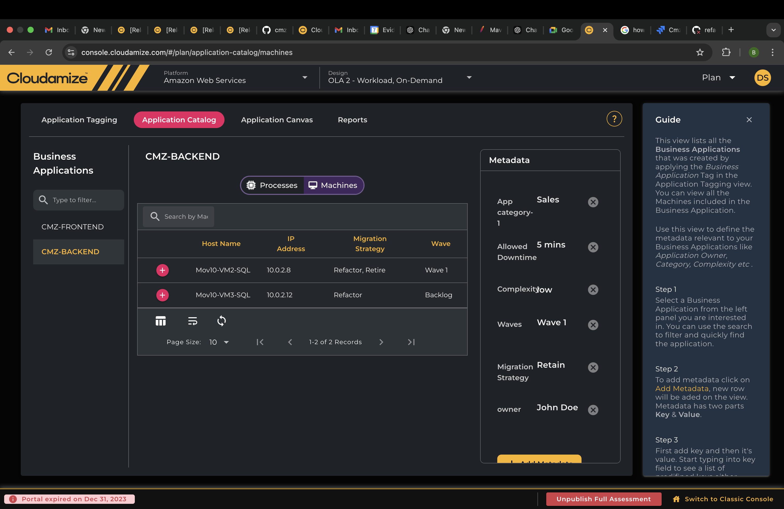Open the Design OLA 2 dropdown
This screenshot has height=509, width=784.
tap(399, 78)
